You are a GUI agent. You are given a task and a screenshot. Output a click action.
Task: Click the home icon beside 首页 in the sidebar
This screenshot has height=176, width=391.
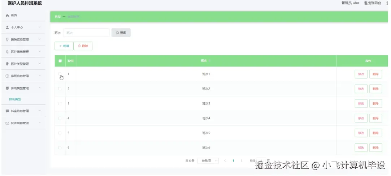tap(7, 16)
